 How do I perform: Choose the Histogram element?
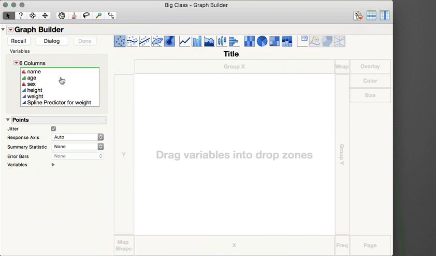(x=234, y=41)
